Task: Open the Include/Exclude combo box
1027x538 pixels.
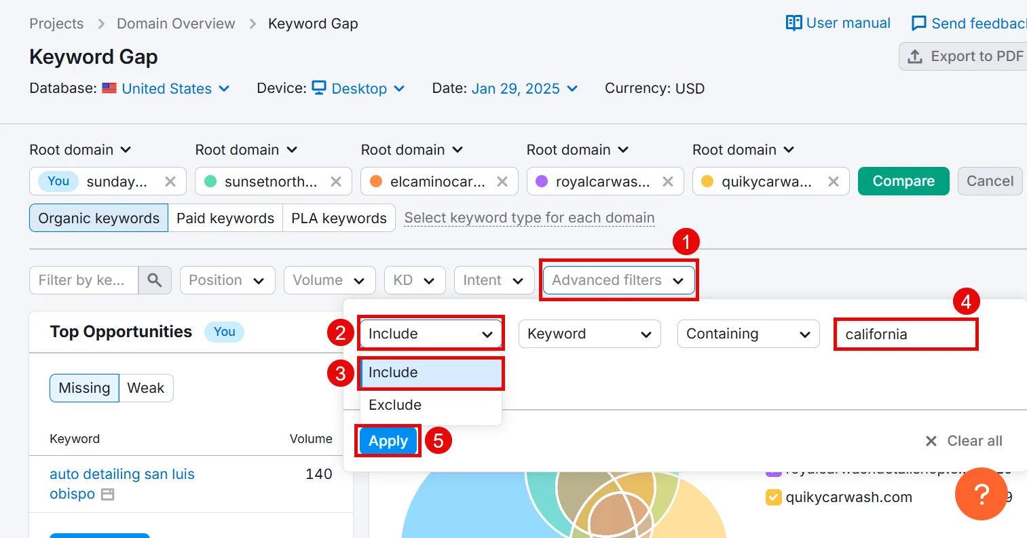Action: pos(431,334)
